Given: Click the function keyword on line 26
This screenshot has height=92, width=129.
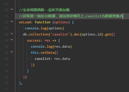Looking at the screenshot, I should click(43, 22).
